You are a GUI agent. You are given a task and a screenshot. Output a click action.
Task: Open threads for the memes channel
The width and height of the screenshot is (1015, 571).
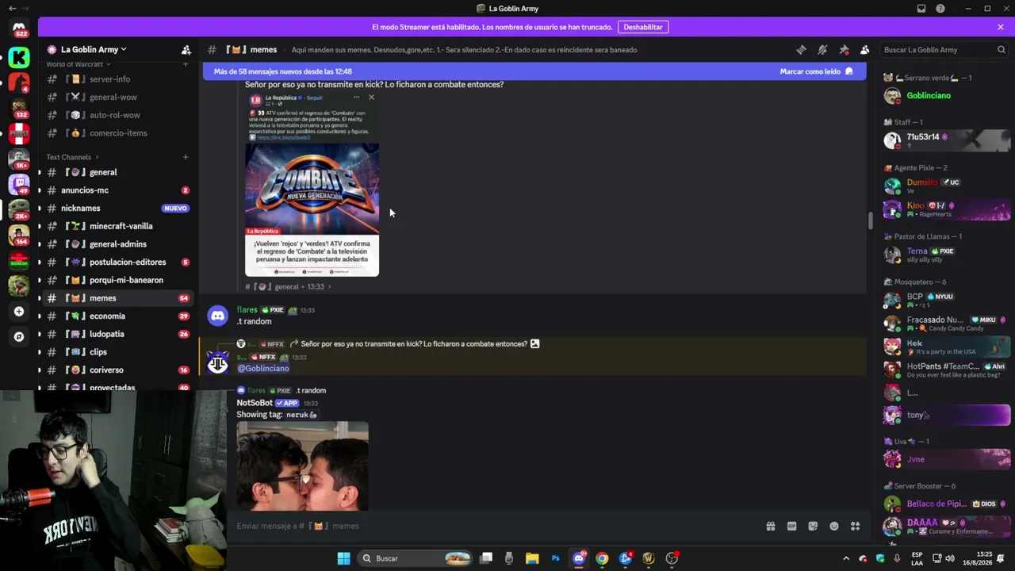[801, 50]
